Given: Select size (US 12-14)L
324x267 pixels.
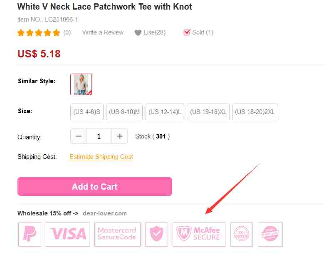Looking at the screenshot, I should click(165, 112).
